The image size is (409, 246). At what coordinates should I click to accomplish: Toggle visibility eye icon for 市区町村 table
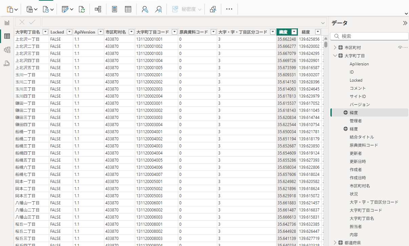pyautogui.click(x=400, y=47)
